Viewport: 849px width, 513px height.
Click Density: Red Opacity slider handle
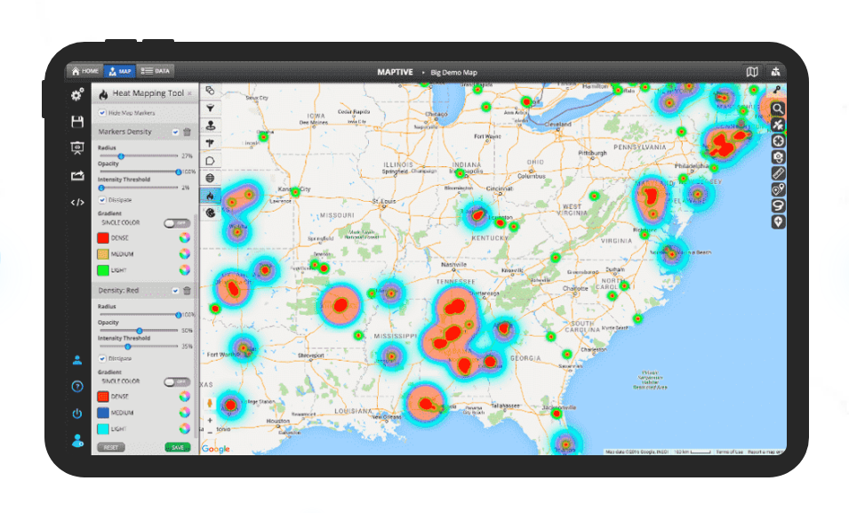140,331
